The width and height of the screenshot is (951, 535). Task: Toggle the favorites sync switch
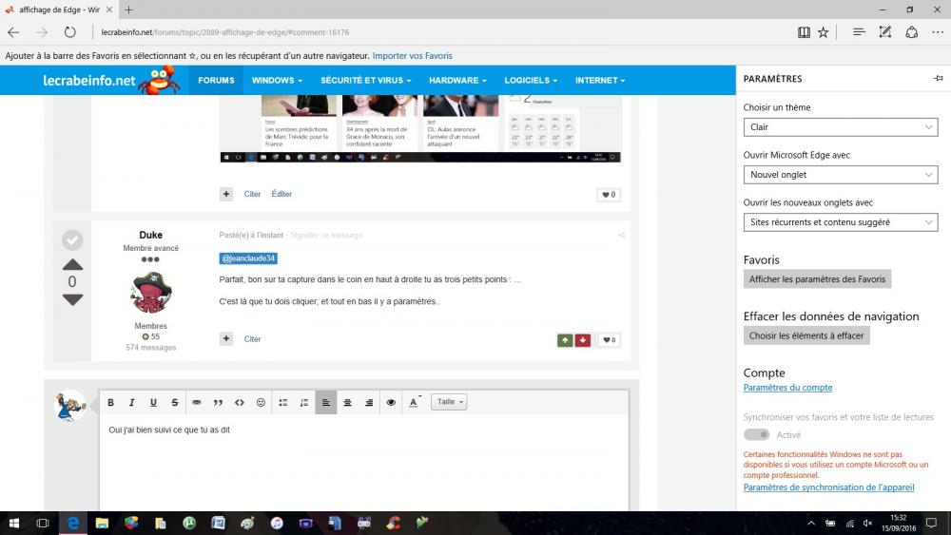click(756, 434)
